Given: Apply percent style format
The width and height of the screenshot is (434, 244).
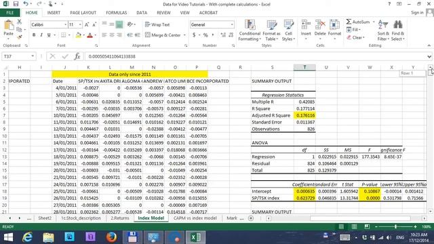Looking at the screenshot, I should [205, 35].
